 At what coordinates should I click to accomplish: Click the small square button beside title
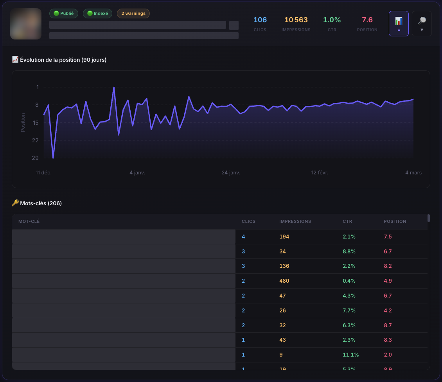[x=234, y=25]
